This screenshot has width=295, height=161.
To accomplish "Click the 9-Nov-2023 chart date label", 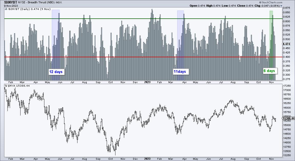I will coord(7,5).
